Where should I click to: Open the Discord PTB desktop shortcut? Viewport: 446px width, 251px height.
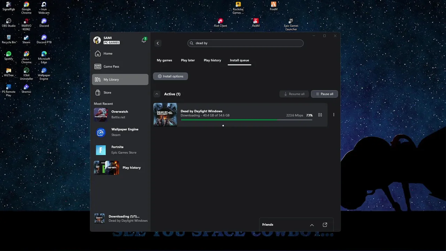pos(44,39)
